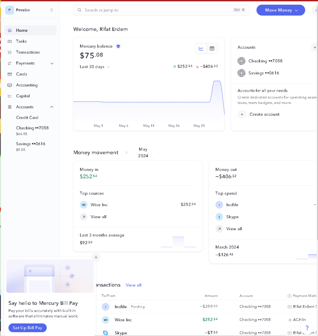Click the Bill Pay illustration
Viewport: 318px width, 336px height.
click(x=50, y=276)
